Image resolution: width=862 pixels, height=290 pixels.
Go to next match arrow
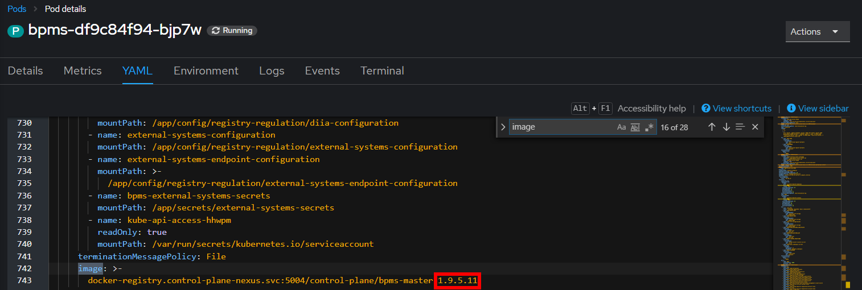coord(726,127)
